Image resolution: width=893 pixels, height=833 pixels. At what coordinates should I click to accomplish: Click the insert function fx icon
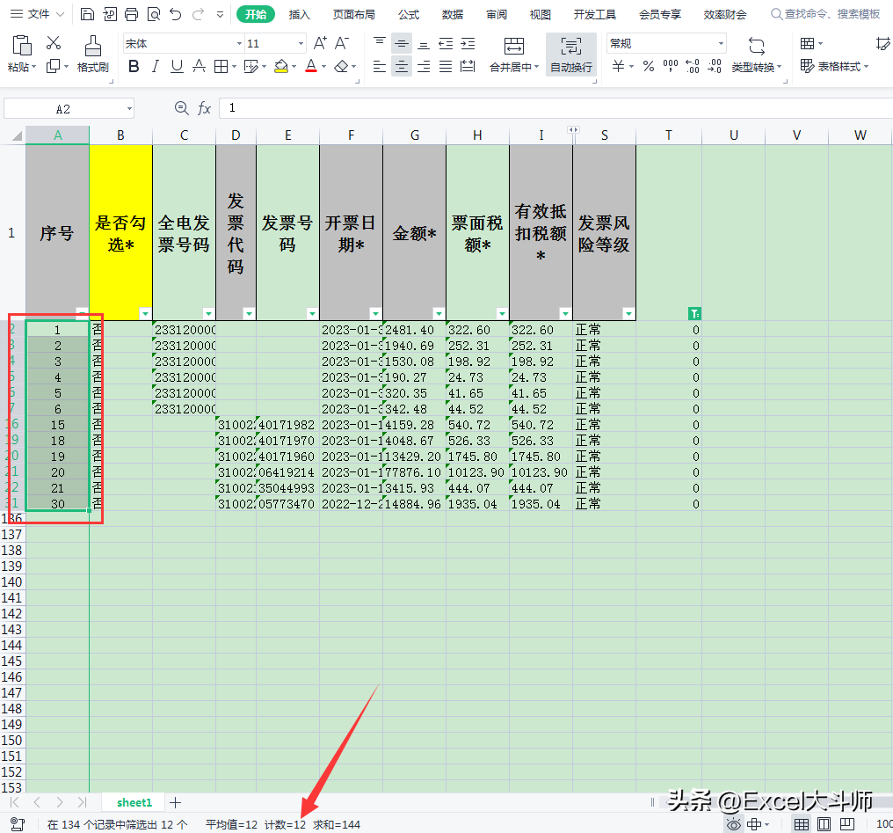[x=204, y=107]
